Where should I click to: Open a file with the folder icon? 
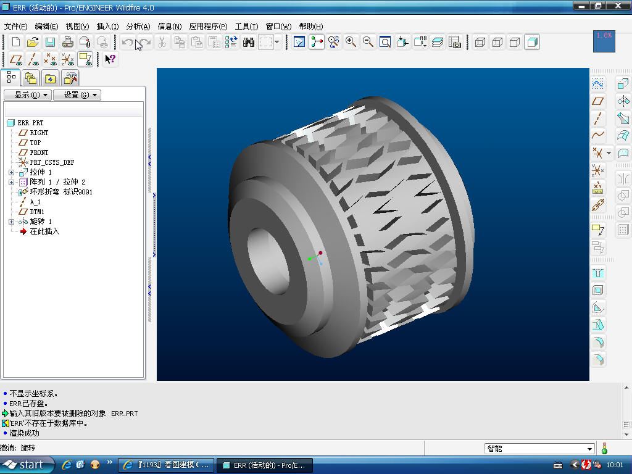(33, 42)
